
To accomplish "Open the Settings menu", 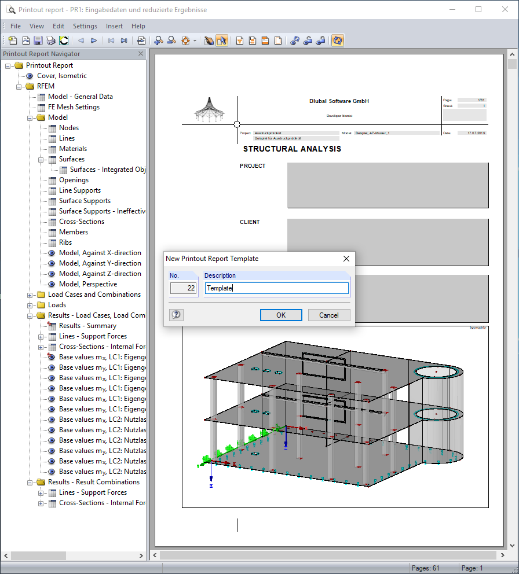I will pyautogui.click(x=85, y=26).
